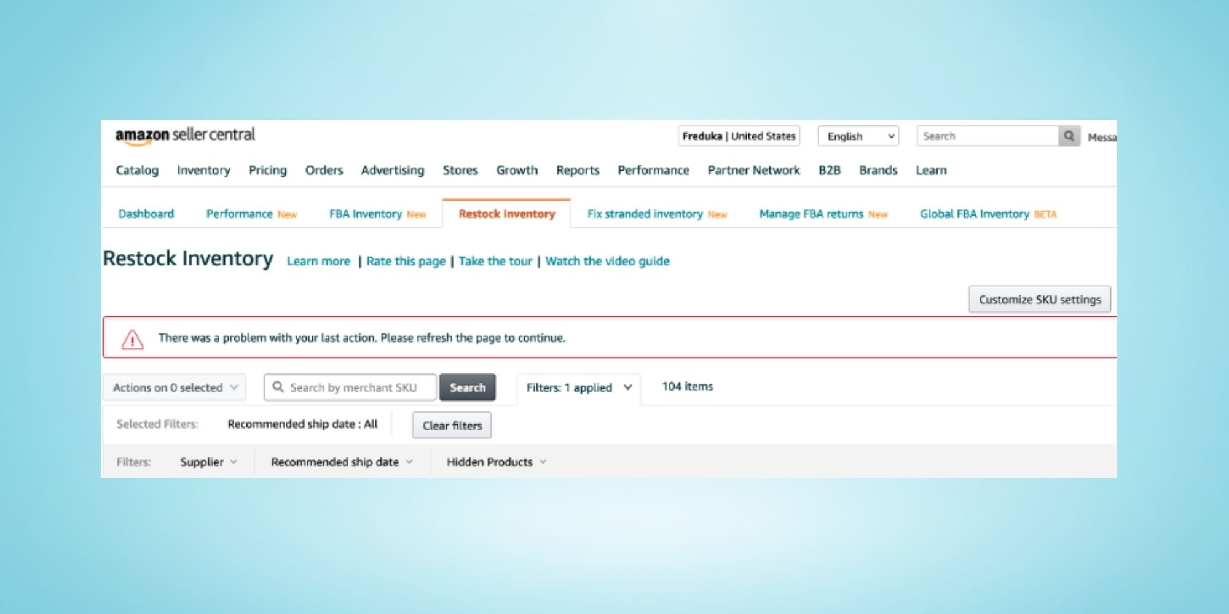Viewport: 1229px width, 614px height.
Task: Click the Amazon Seller Central logo
Action: coord(185,136)
